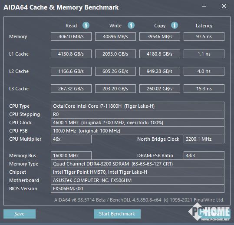This screenshot has height=225, width=234.
Task: Select the DRAM:FSB Ratio field
Action: [204, 156]
